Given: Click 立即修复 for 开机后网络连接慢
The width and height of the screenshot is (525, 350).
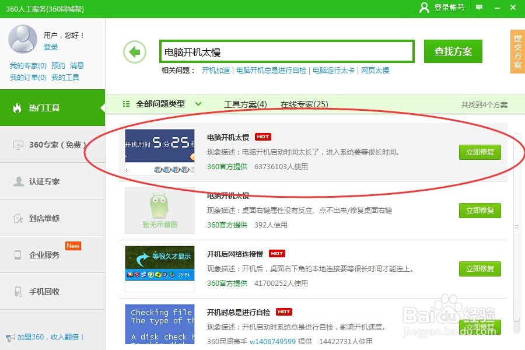Looking at the screenshot, I should [480, 268].
